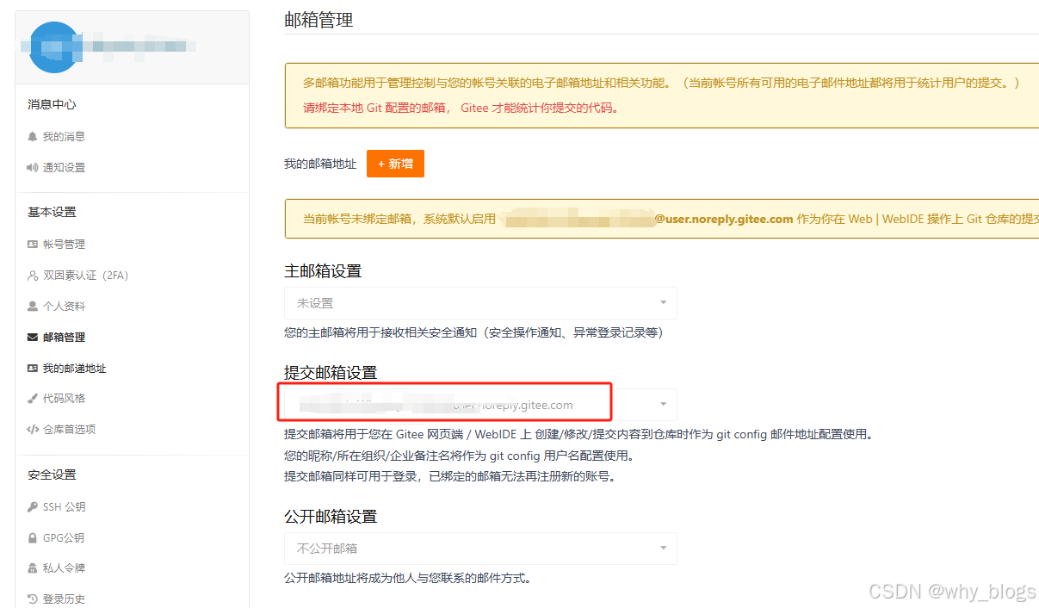Click the 公开邮箱设置 heading
This screenshot has width=1039, height=608.
click(331, 516)
